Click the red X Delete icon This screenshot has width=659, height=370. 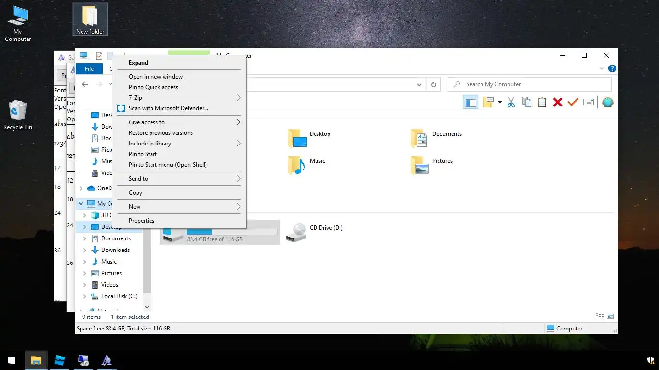(x=558, y=102)
